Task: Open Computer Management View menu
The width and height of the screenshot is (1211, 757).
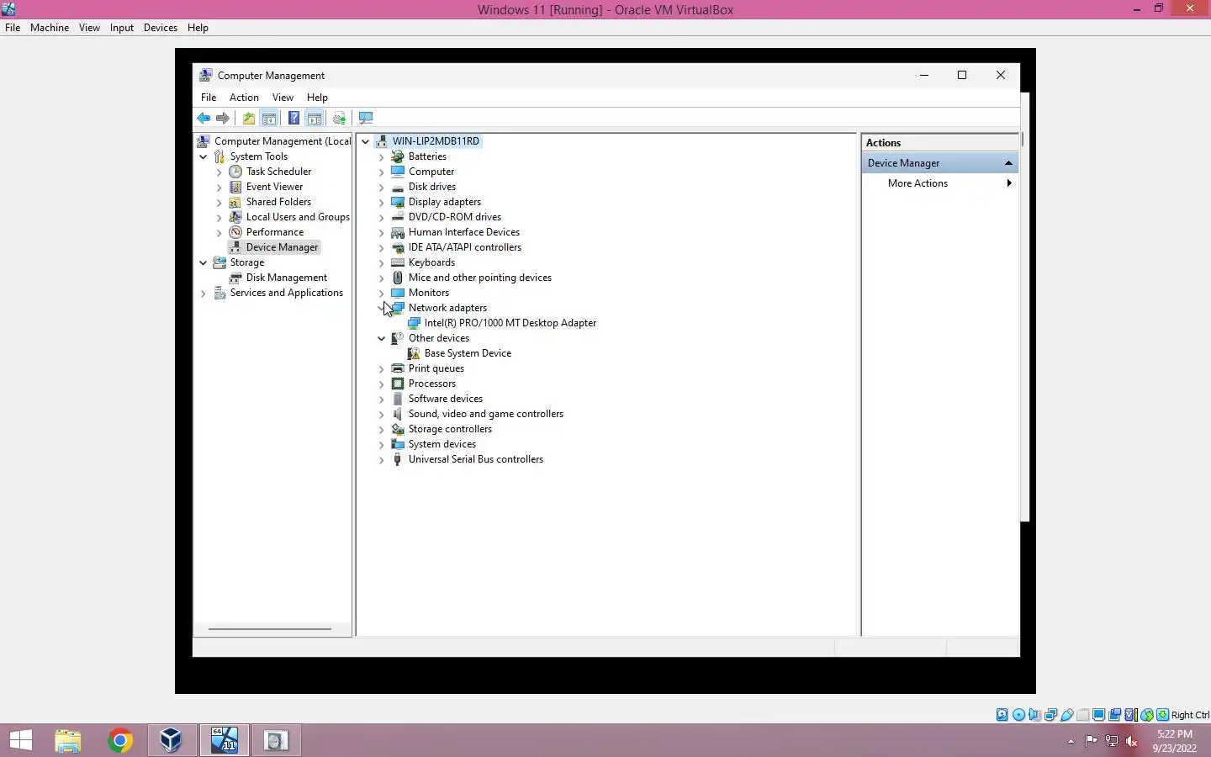Action: pyautogui.click(x=283, y=98)
